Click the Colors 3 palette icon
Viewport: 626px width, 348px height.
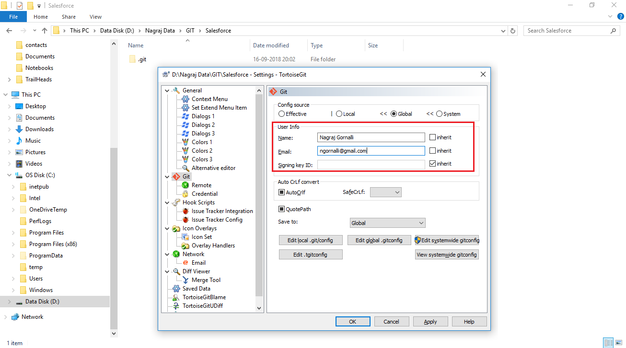coord(185,159)
